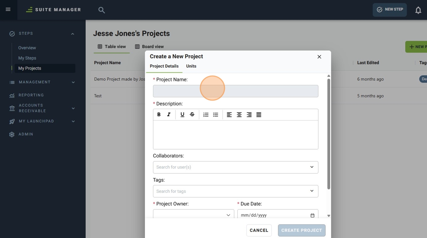
Task: Close the Create a New Project dialog
Action: (319, 57)
